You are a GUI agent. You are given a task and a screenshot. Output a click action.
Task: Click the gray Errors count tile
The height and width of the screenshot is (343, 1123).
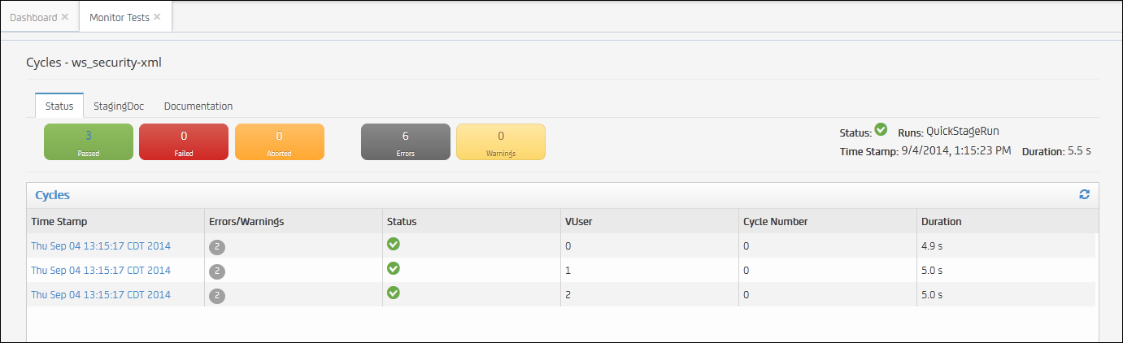coord(405,142)
